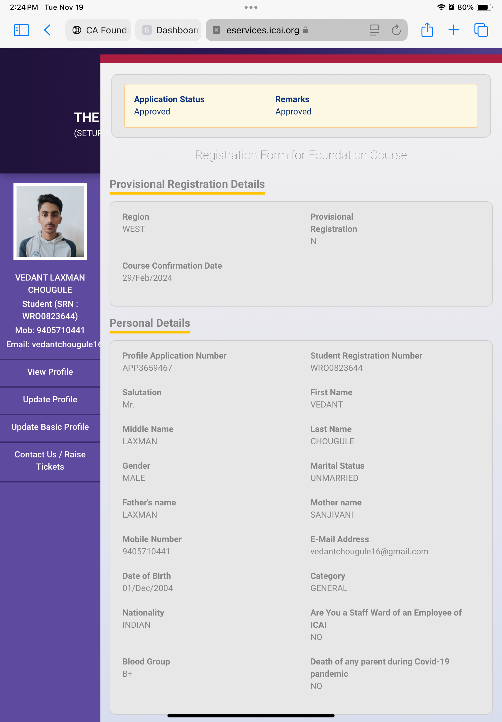
Task: Open the reader view icon in address bar
Action: pos(374,30)
